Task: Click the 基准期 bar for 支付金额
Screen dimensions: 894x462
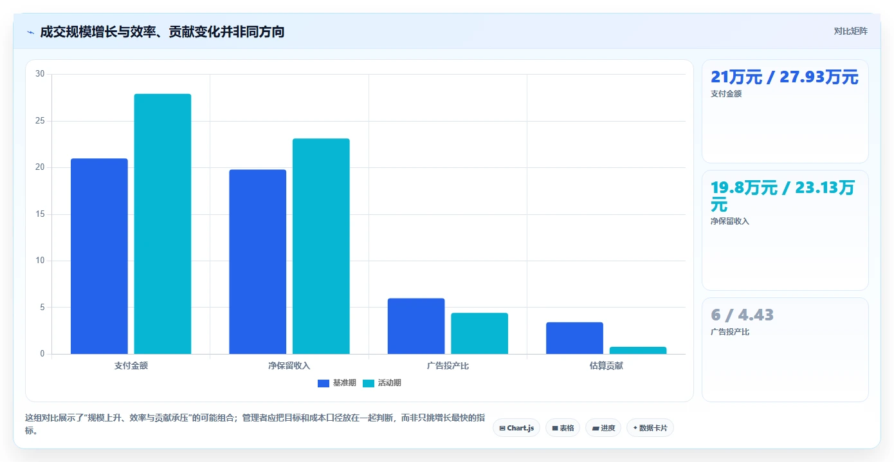Action: click(99, 256)
